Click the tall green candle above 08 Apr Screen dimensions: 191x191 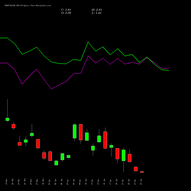[74, 131]
